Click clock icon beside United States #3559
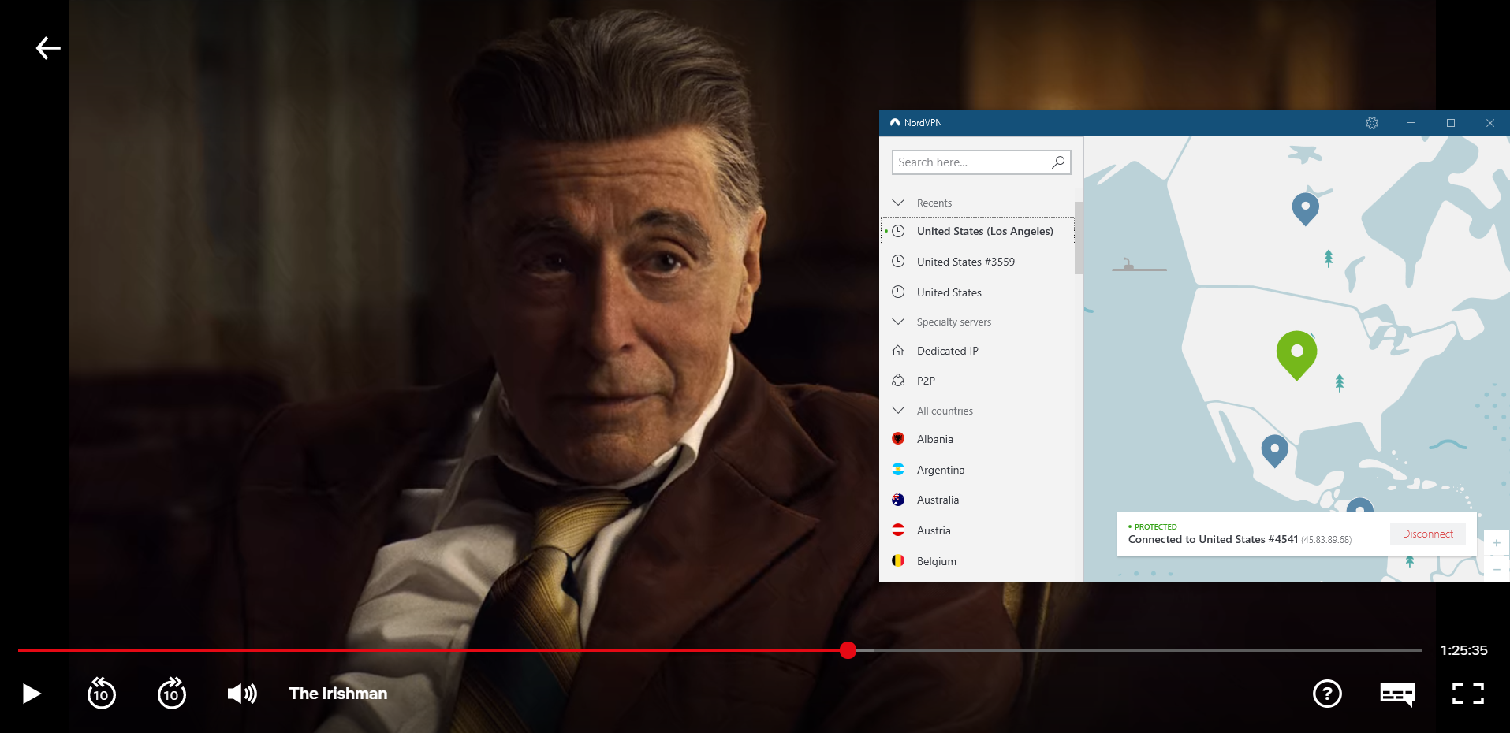1510x733 pixels. coord(898,262)
